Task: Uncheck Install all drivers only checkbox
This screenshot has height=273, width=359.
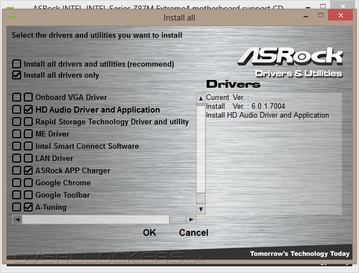Action: 17,75
